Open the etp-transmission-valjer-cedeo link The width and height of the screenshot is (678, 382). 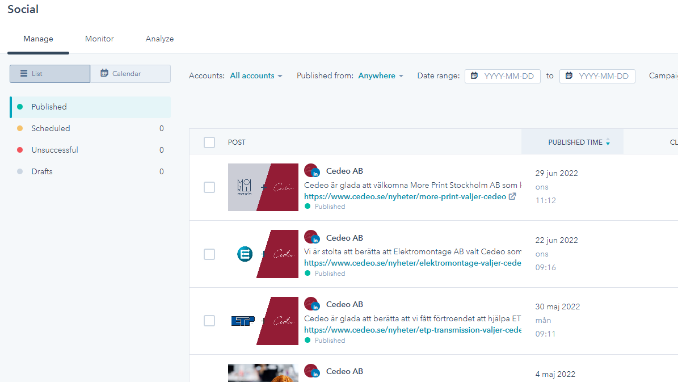412,330
